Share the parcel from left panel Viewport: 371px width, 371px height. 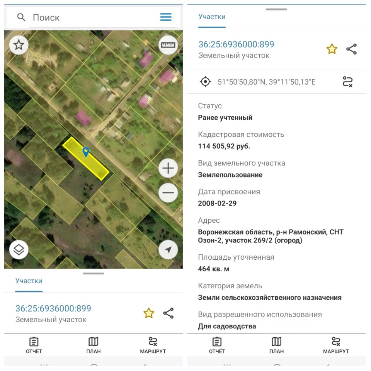168,313
